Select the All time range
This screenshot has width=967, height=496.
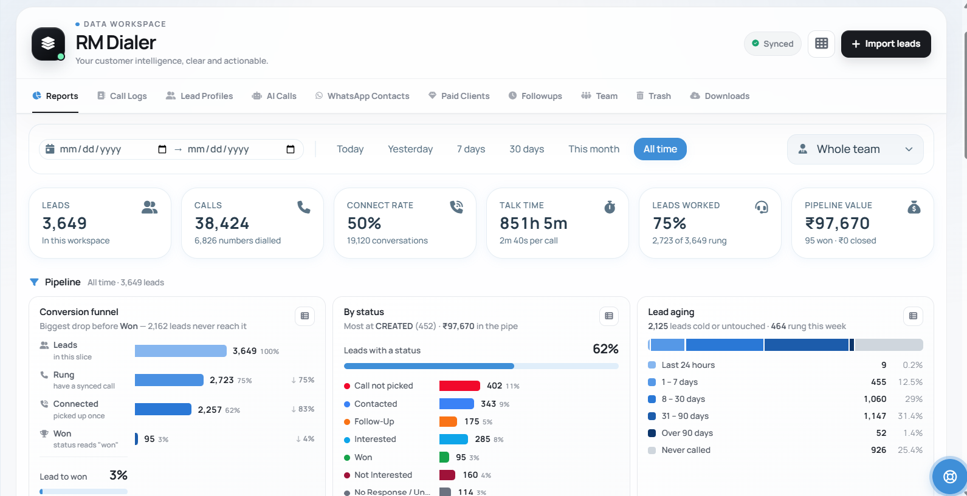[660, 149]
